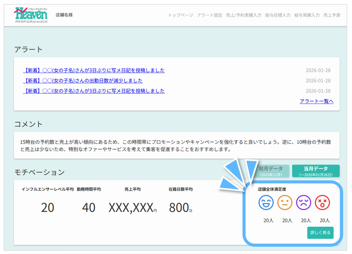Click the Heaven Performance logo
This screenshot has width=352, height=254.
31,15
